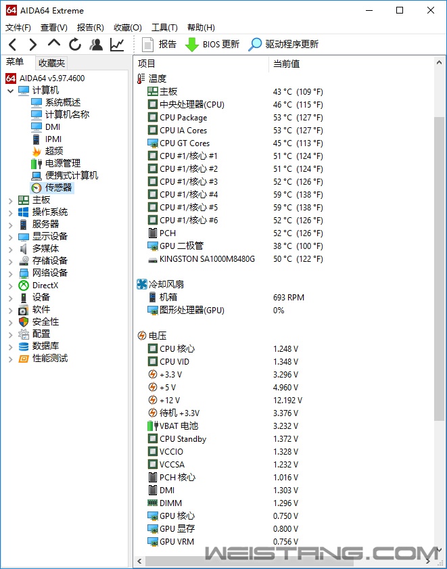The height and width of the screenshot is (569, 447).
Task: Click the 冷却风扇 fan section icon
Action: (141, 284)
